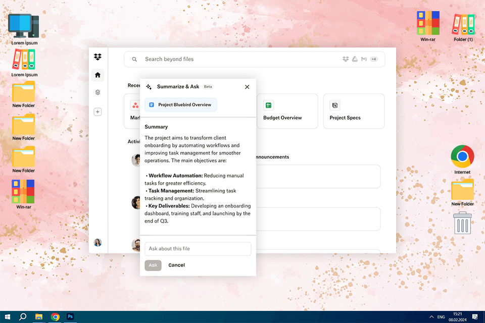Click the Summary heading text
This screenshot has width=485, height=323.
coord(156,127)
